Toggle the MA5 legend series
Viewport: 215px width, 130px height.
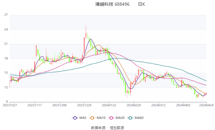(x=79, y=118)
